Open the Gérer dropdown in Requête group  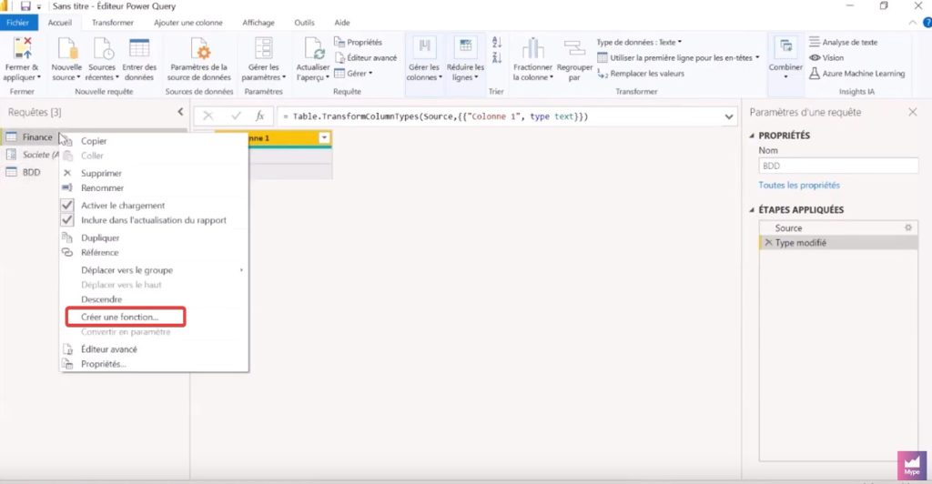click(x=353, y=74)
